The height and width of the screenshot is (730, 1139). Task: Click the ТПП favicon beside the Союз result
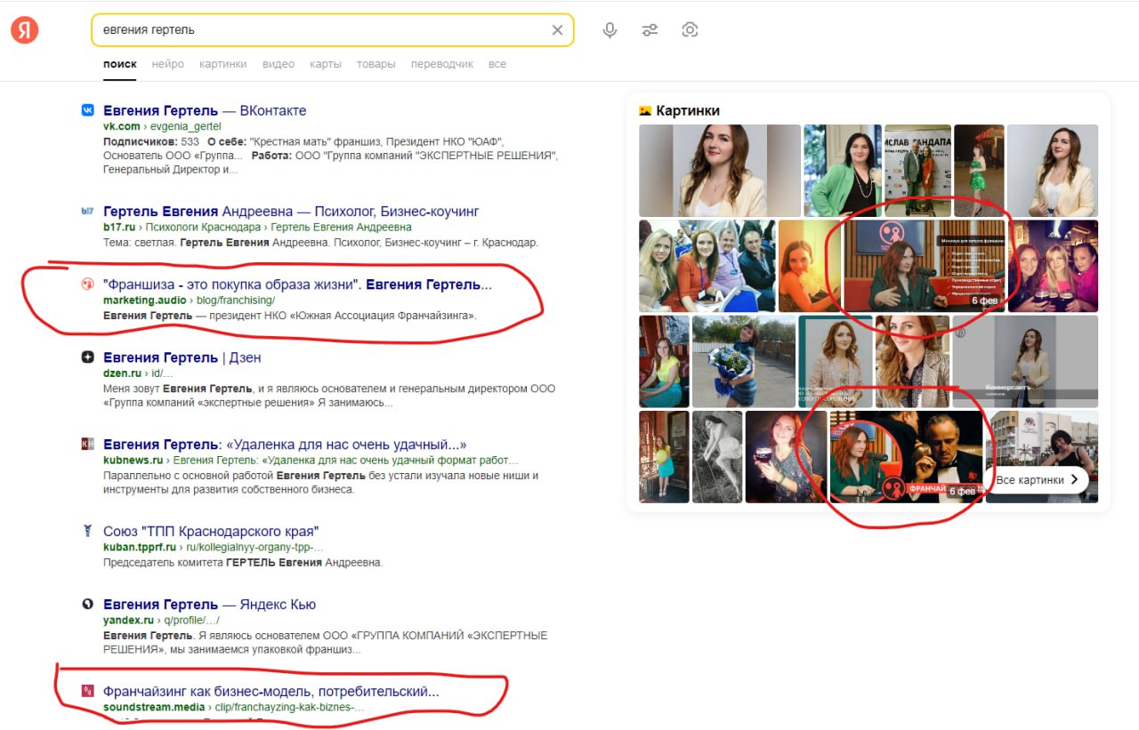(x=87, y=532)
